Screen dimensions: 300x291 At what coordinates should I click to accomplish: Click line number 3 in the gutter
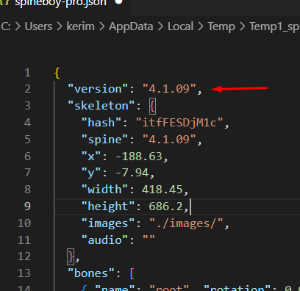point(27,106)
